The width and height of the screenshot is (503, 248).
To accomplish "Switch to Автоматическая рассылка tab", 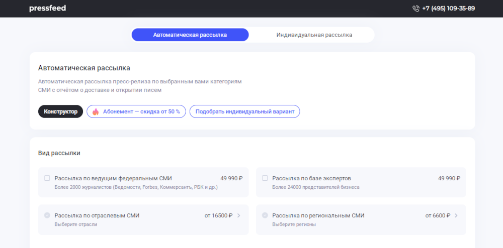I will tap(190, 35).
